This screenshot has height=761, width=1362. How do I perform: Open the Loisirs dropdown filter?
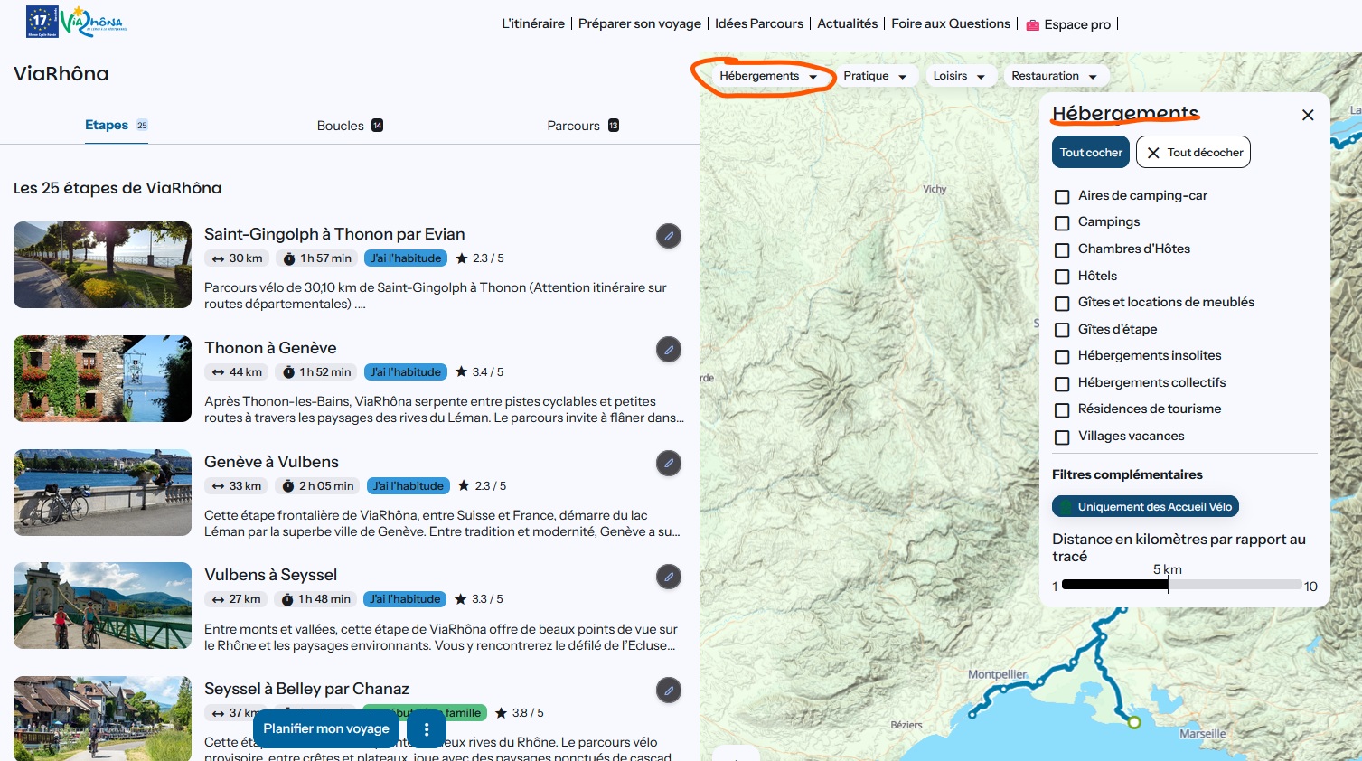tap(959, 76)
